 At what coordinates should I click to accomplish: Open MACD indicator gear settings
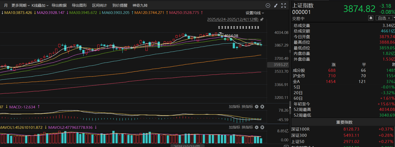pyautogui.click(x=257, y=107)
